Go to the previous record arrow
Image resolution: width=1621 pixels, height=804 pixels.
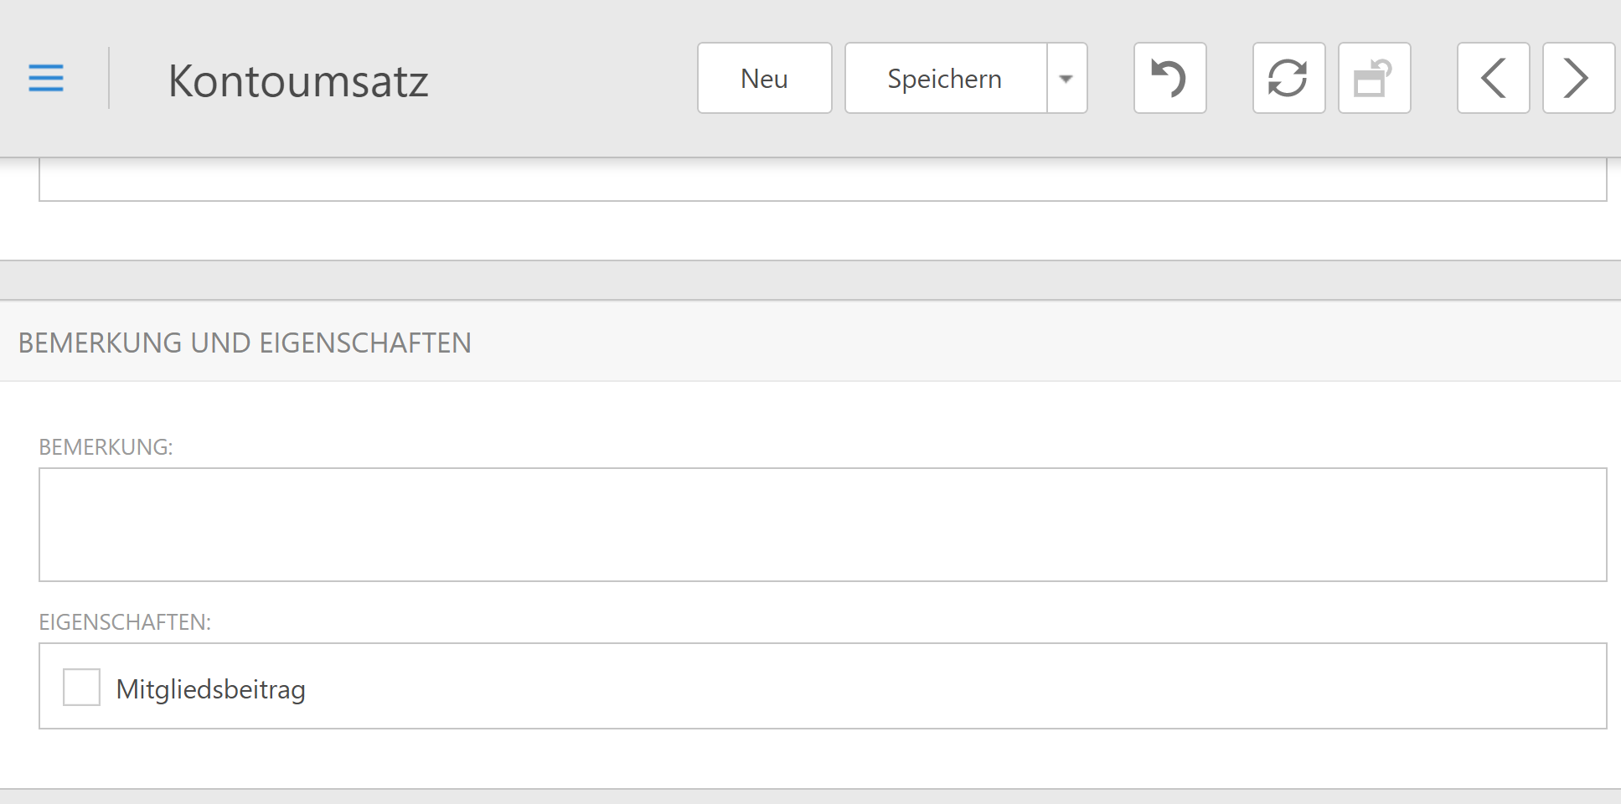[x=1493, y=78]
